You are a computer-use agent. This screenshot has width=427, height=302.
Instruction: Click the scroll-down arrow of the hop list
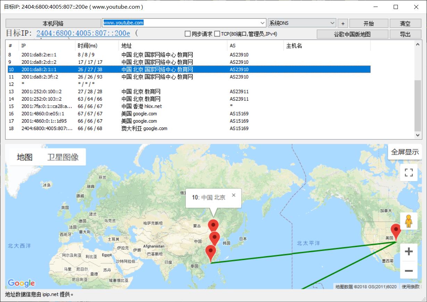coord(418,135)
